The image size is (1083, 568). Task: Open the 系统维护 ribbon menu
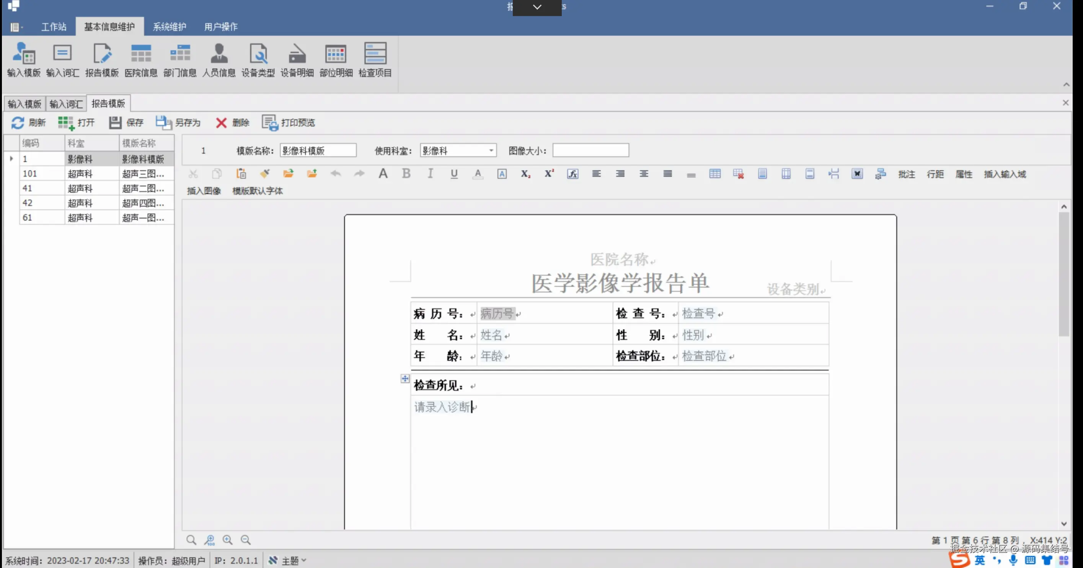coord(169,26)
